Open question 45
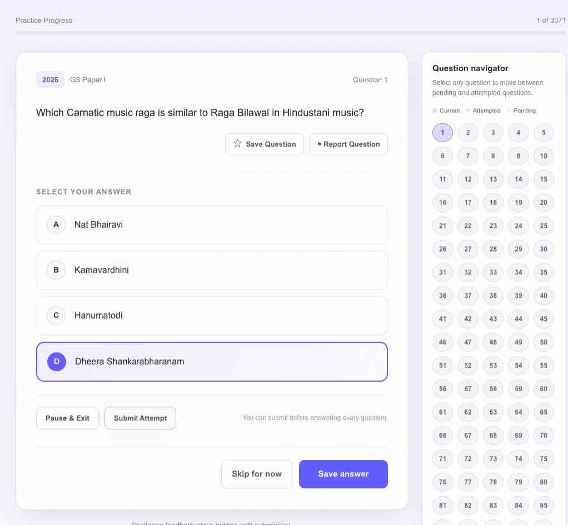 544,319
